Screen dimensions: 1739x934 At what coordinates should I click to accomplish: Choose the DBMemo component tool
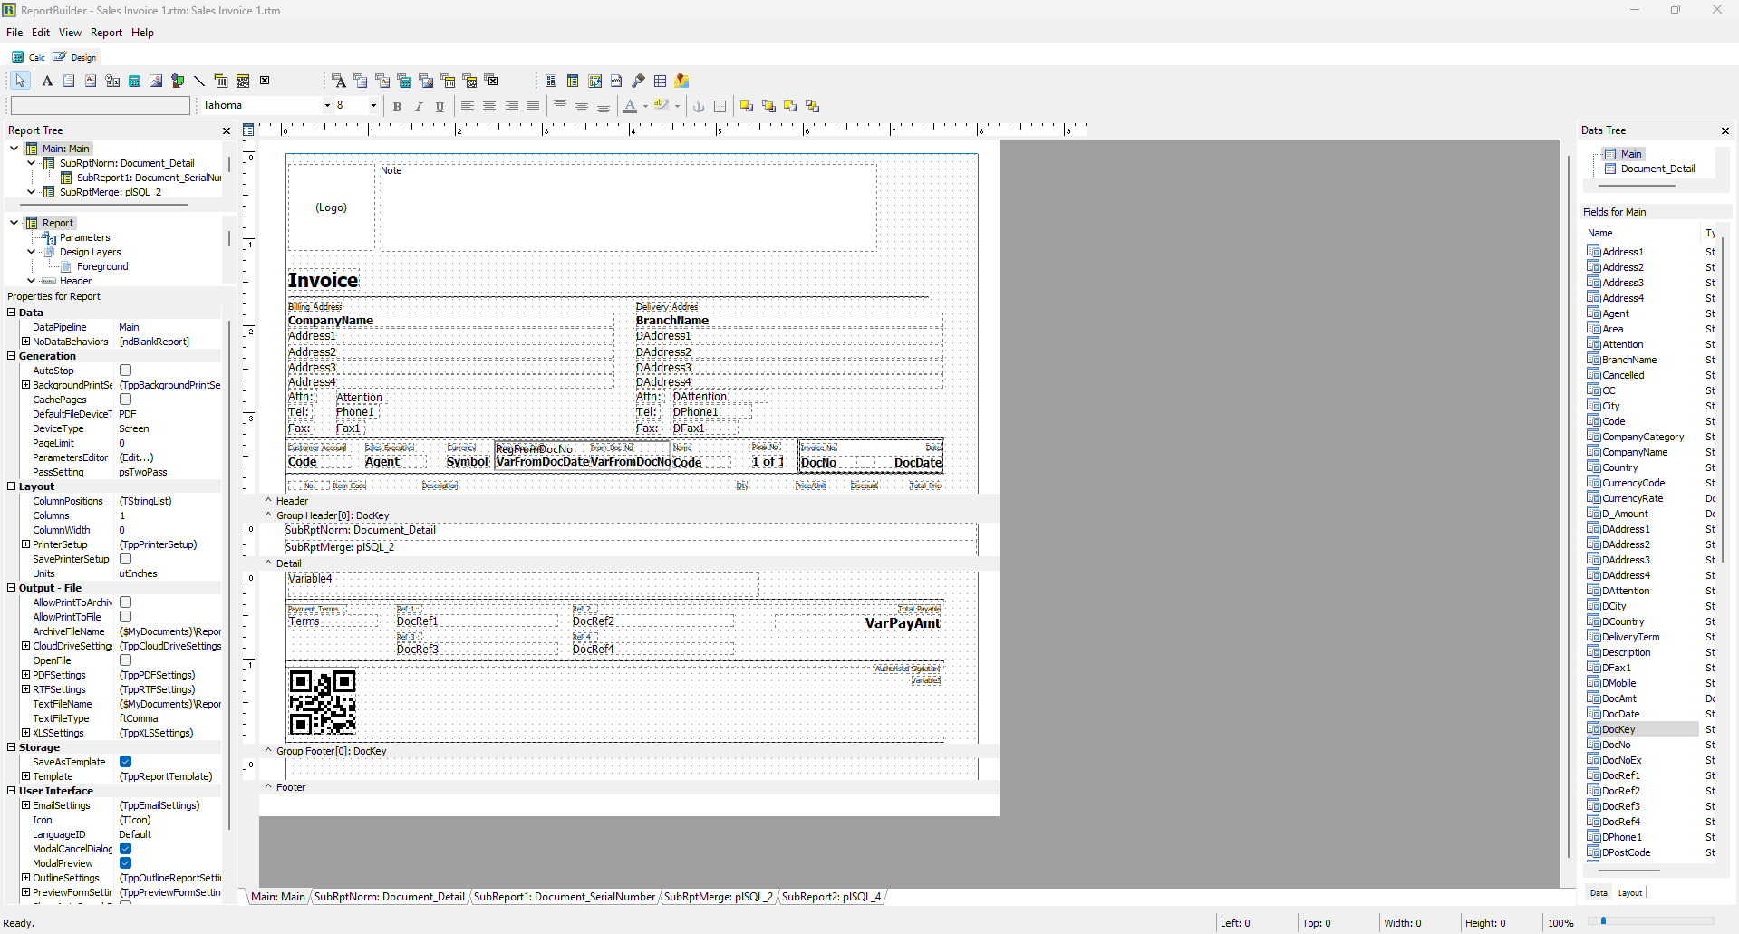pos(361,81)
